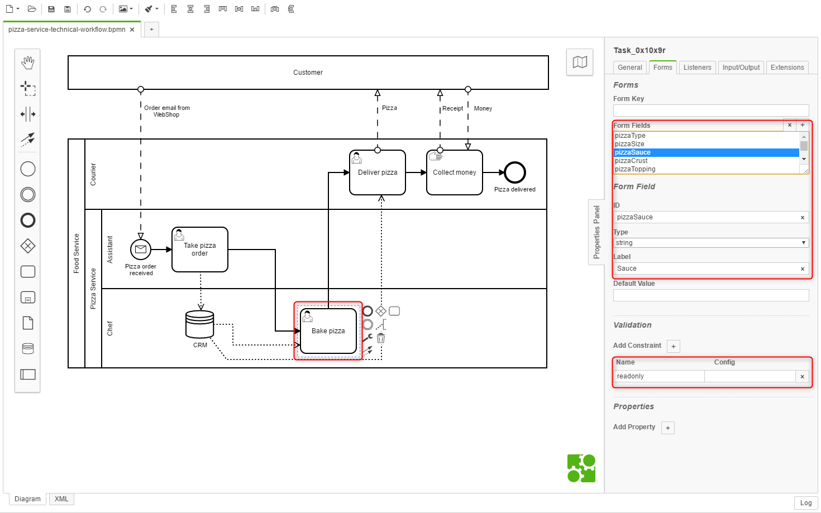Click into the Form Key input field
The image size is (821, 513).
[710, 110]
